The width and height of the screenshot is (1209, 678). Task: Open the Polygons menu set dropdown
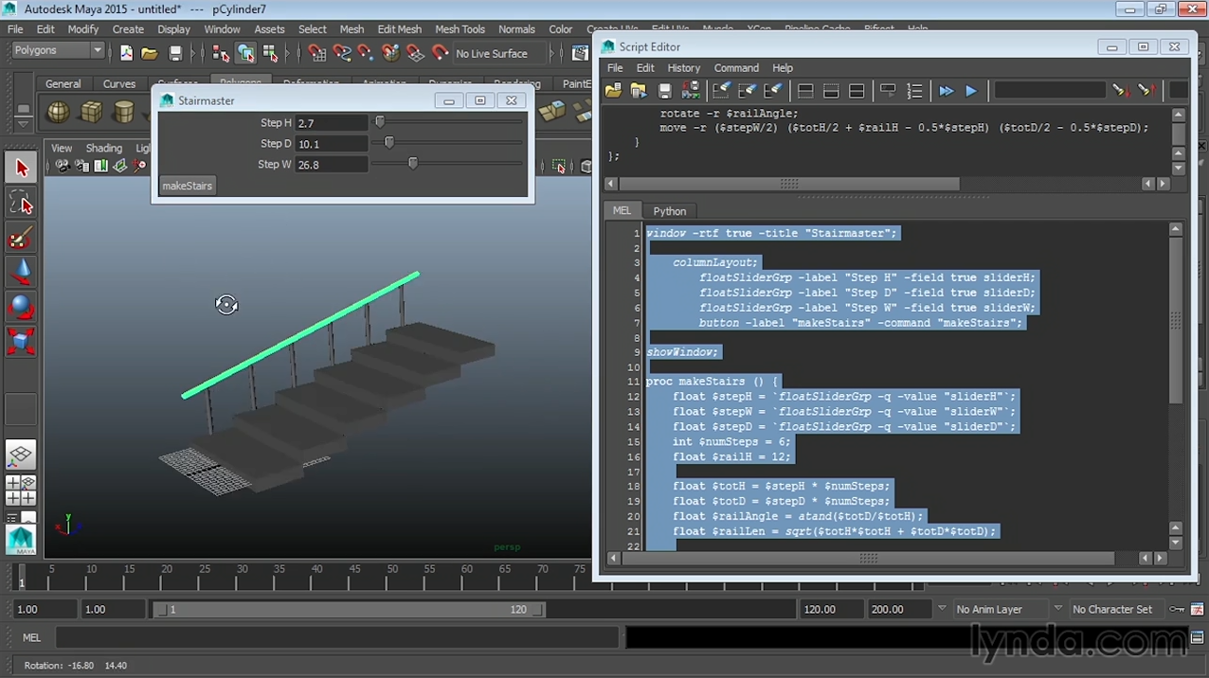[57, 50]
